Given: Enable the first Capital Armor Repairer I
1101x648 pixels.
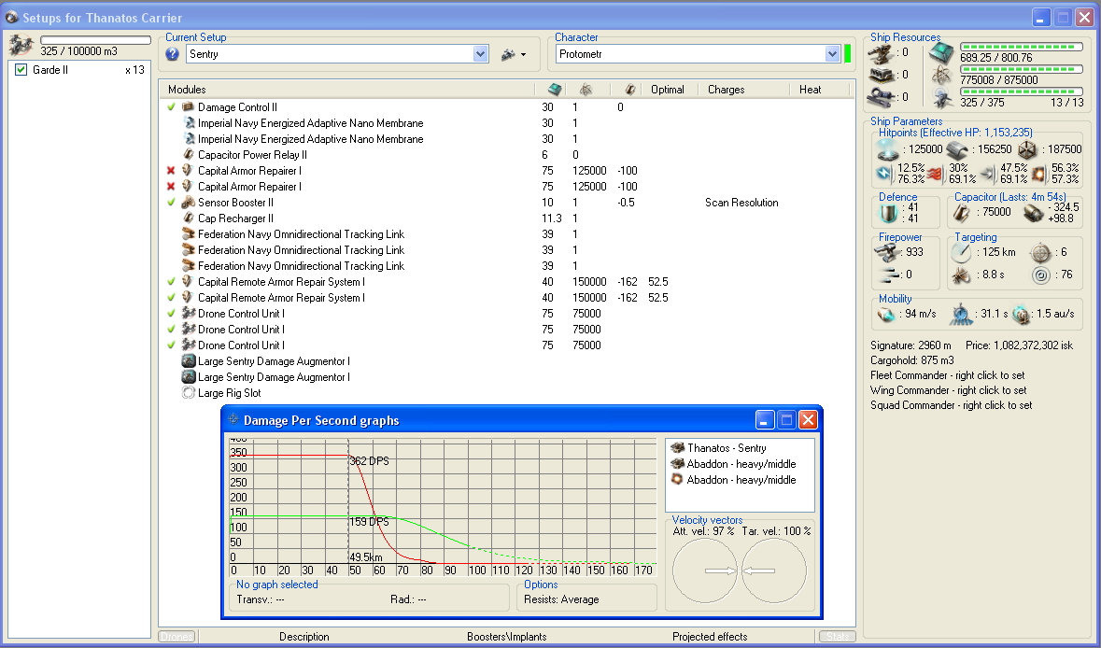Looking at the screenshot, I should [171, 171].
